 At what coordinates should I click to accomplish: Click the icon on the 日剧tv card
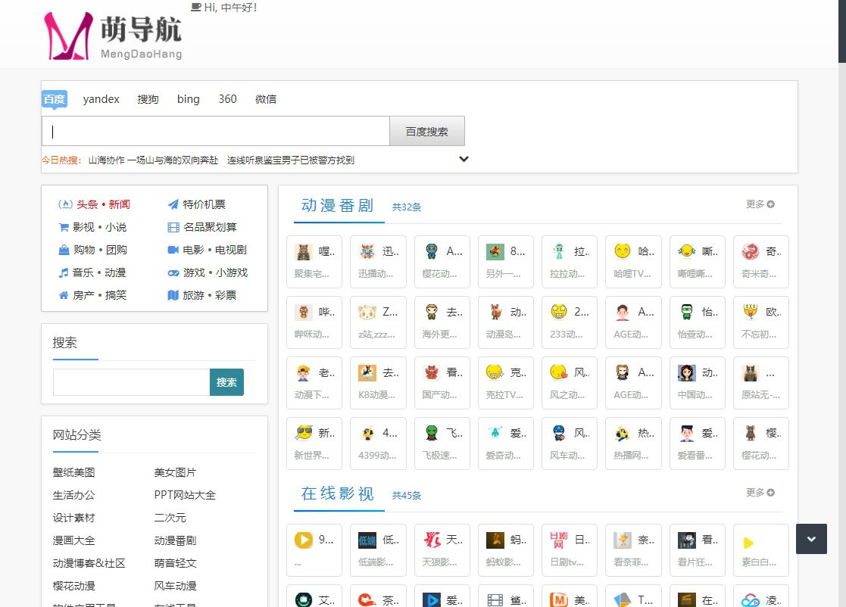click(558, 540)
